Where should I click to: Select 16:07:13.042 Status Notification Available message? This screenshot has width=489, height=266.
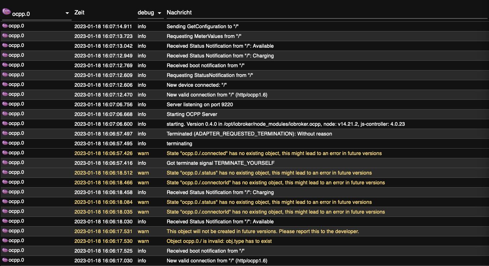pos(220,46)
